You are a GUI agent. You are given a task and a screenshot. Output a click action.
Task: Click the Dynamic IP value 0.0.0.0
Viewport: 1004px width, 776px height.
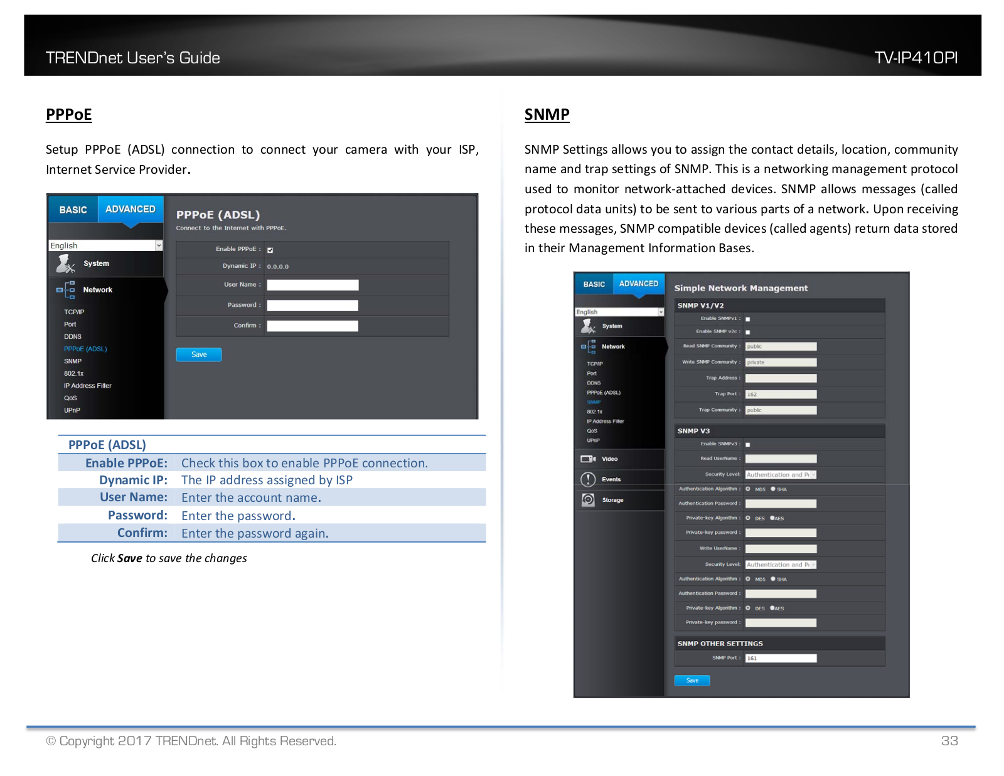(278, 267)
